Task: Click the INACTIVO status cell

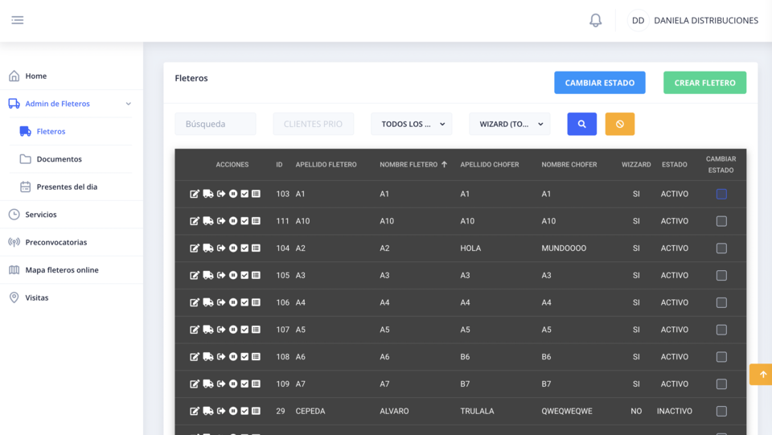Action: coord(674,411)
